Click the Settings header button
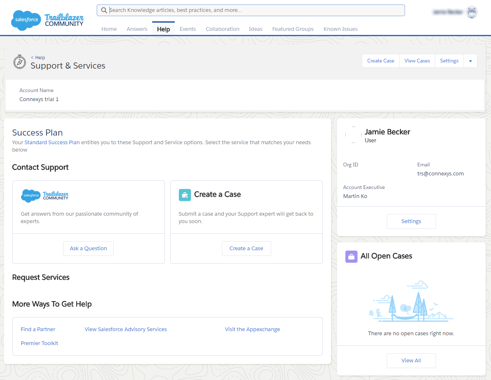 point(449,61)
